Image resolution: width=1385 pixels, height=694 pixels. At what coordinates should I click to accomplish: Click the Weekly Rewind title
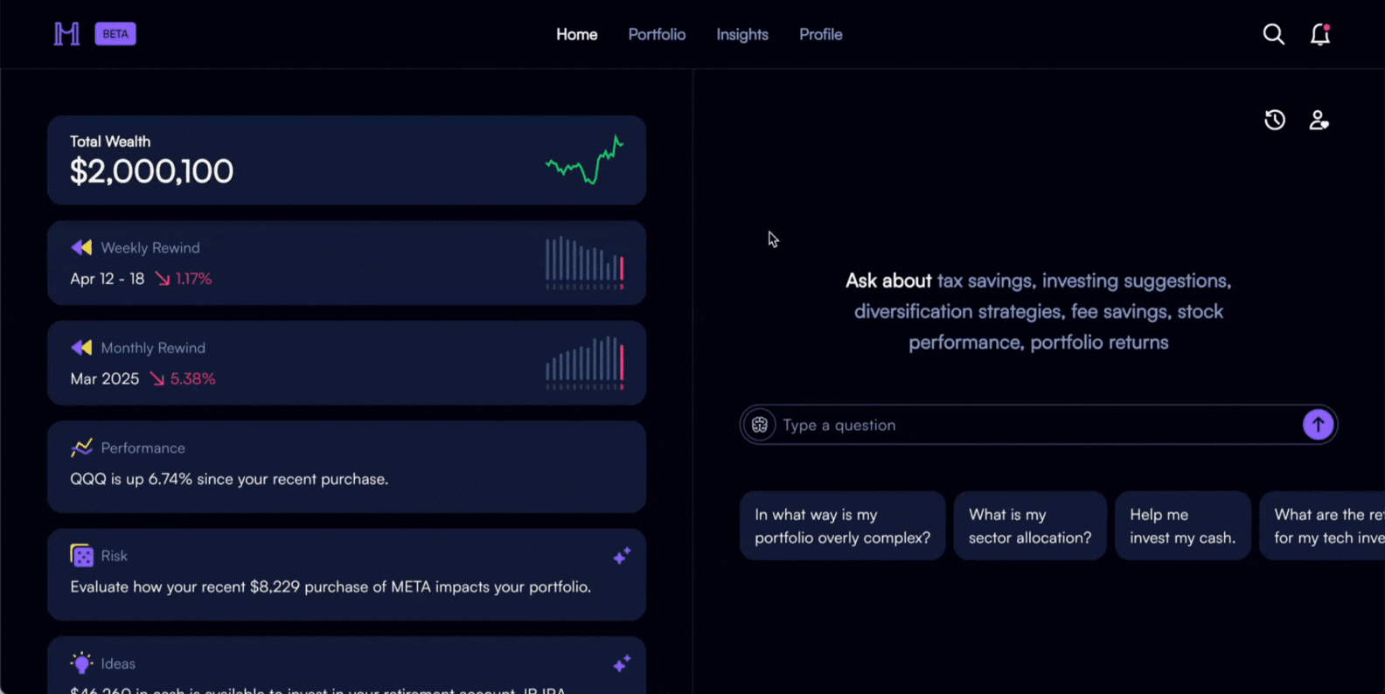[x=150, y=248]
